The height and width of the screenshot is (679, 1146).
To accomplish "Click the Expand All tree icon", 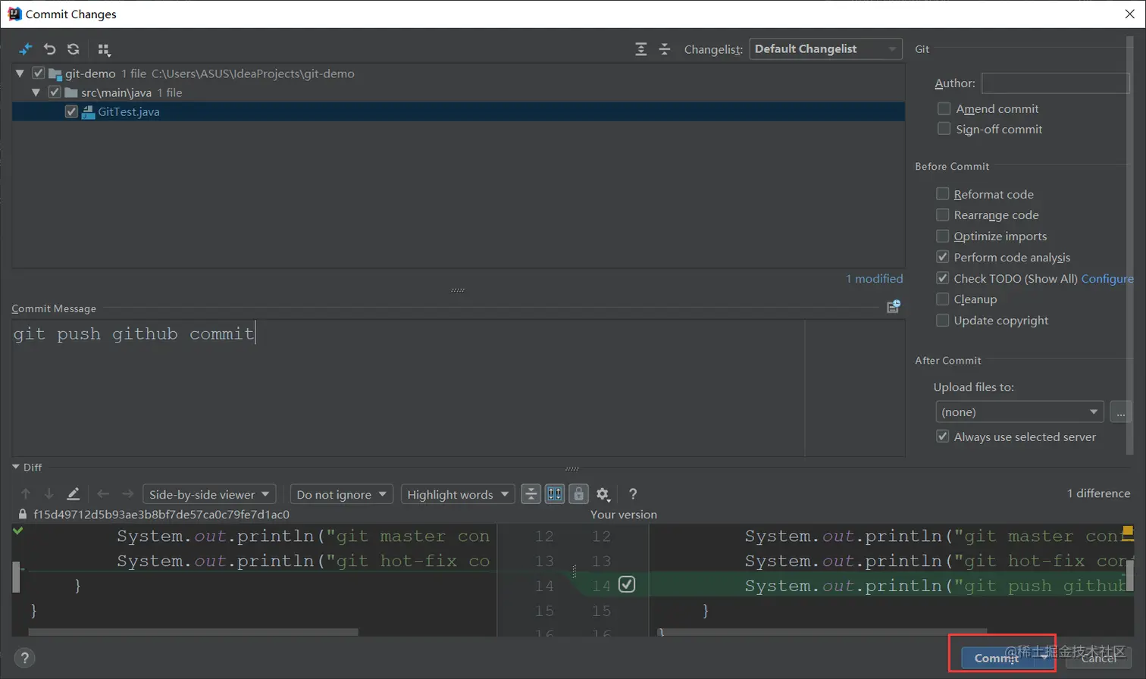I will (x=641, y=49).
